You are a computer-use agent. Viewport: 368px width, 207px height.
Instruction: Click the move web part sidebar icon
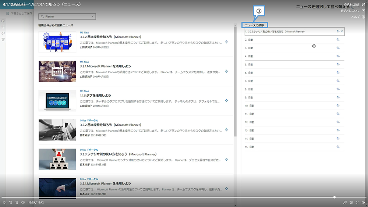tap(3, 27)
